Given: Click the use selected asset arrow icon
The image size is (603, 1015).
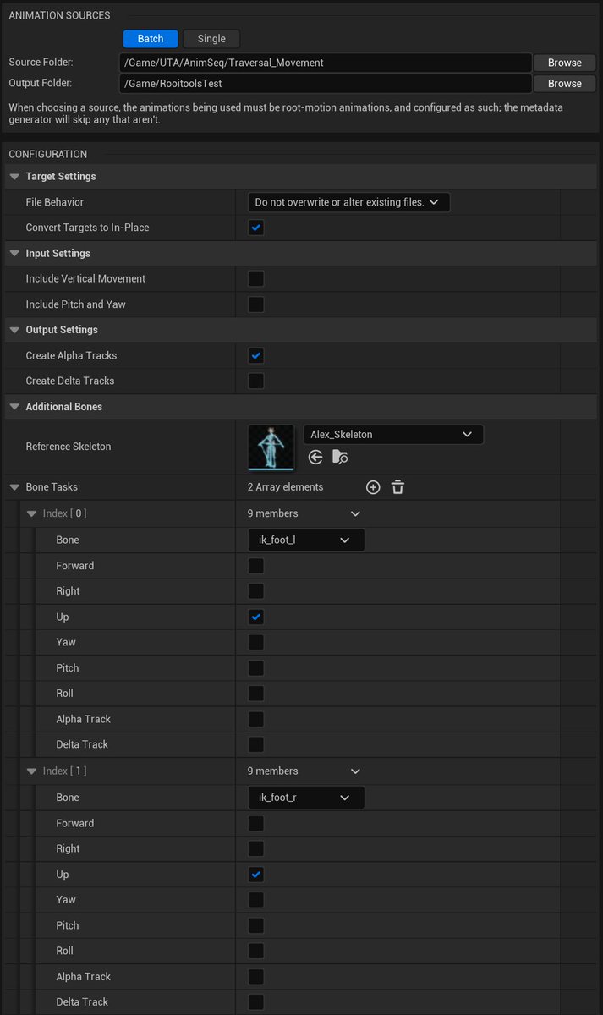Looking at the screenshot, I should click(315, 457).
